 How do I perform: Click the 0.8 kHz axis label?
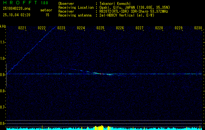coord(3,91)
